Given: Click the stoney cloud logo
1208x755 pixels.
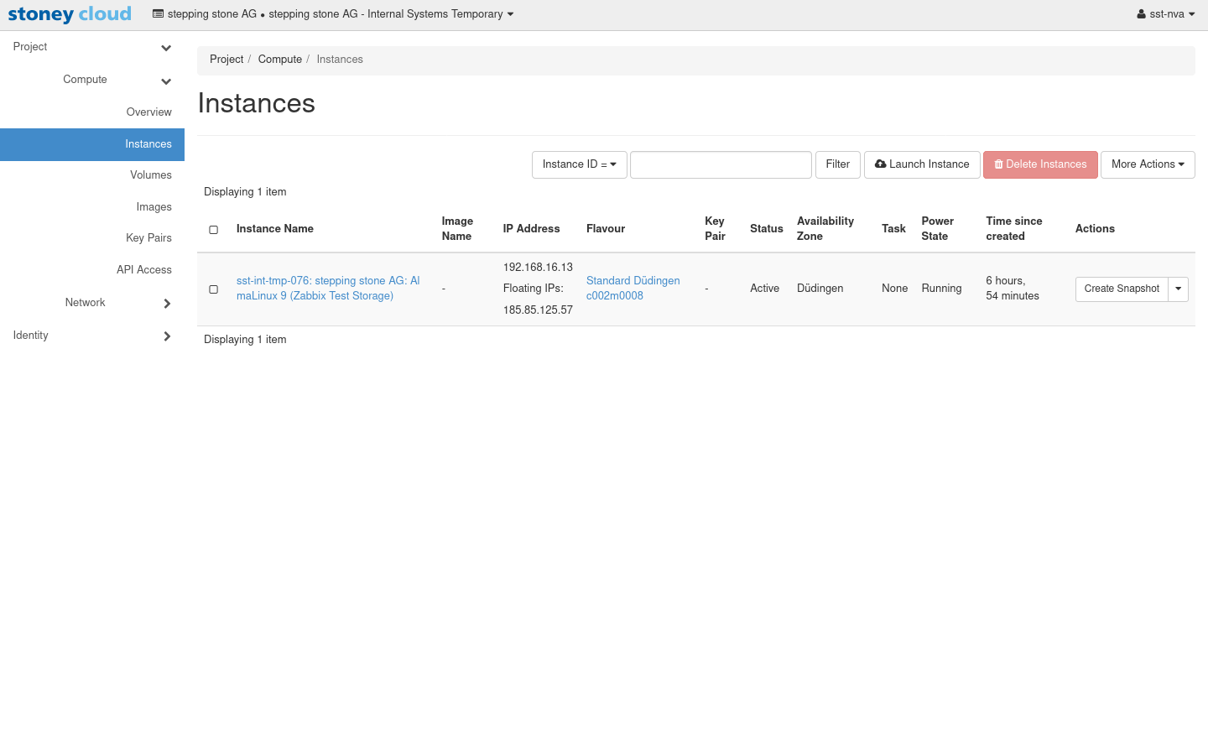Looking at the screenshot, I should point(70,14).
